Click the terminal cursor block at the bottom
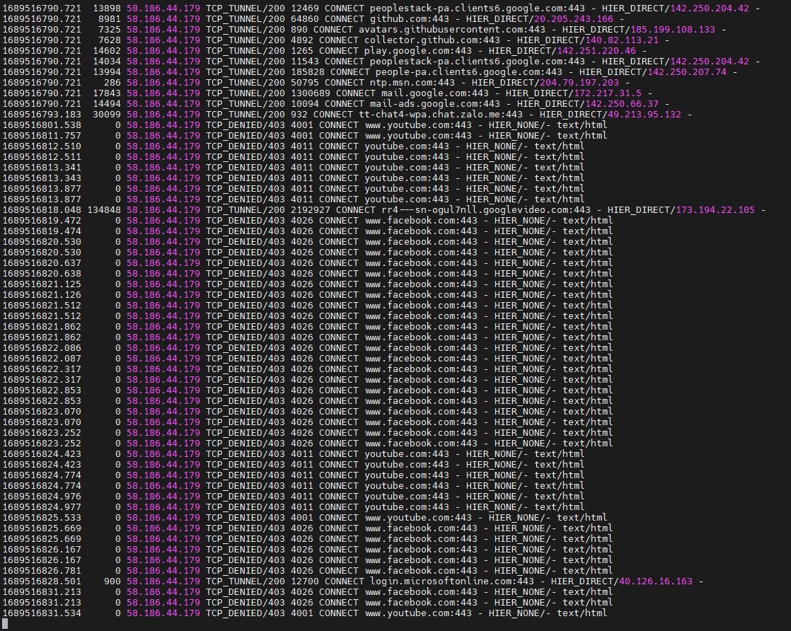791x631 pixels. point(5,624)
